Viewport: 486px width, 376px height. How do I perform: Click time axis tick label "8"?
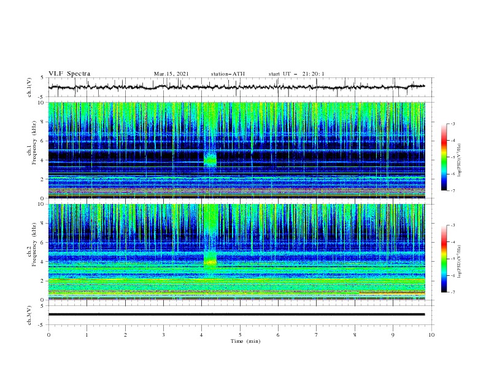click(x=355, y=335)
